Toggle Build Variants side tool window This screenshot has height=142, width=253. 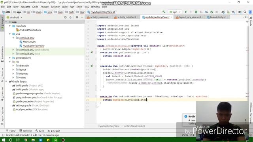coord(2,54)
